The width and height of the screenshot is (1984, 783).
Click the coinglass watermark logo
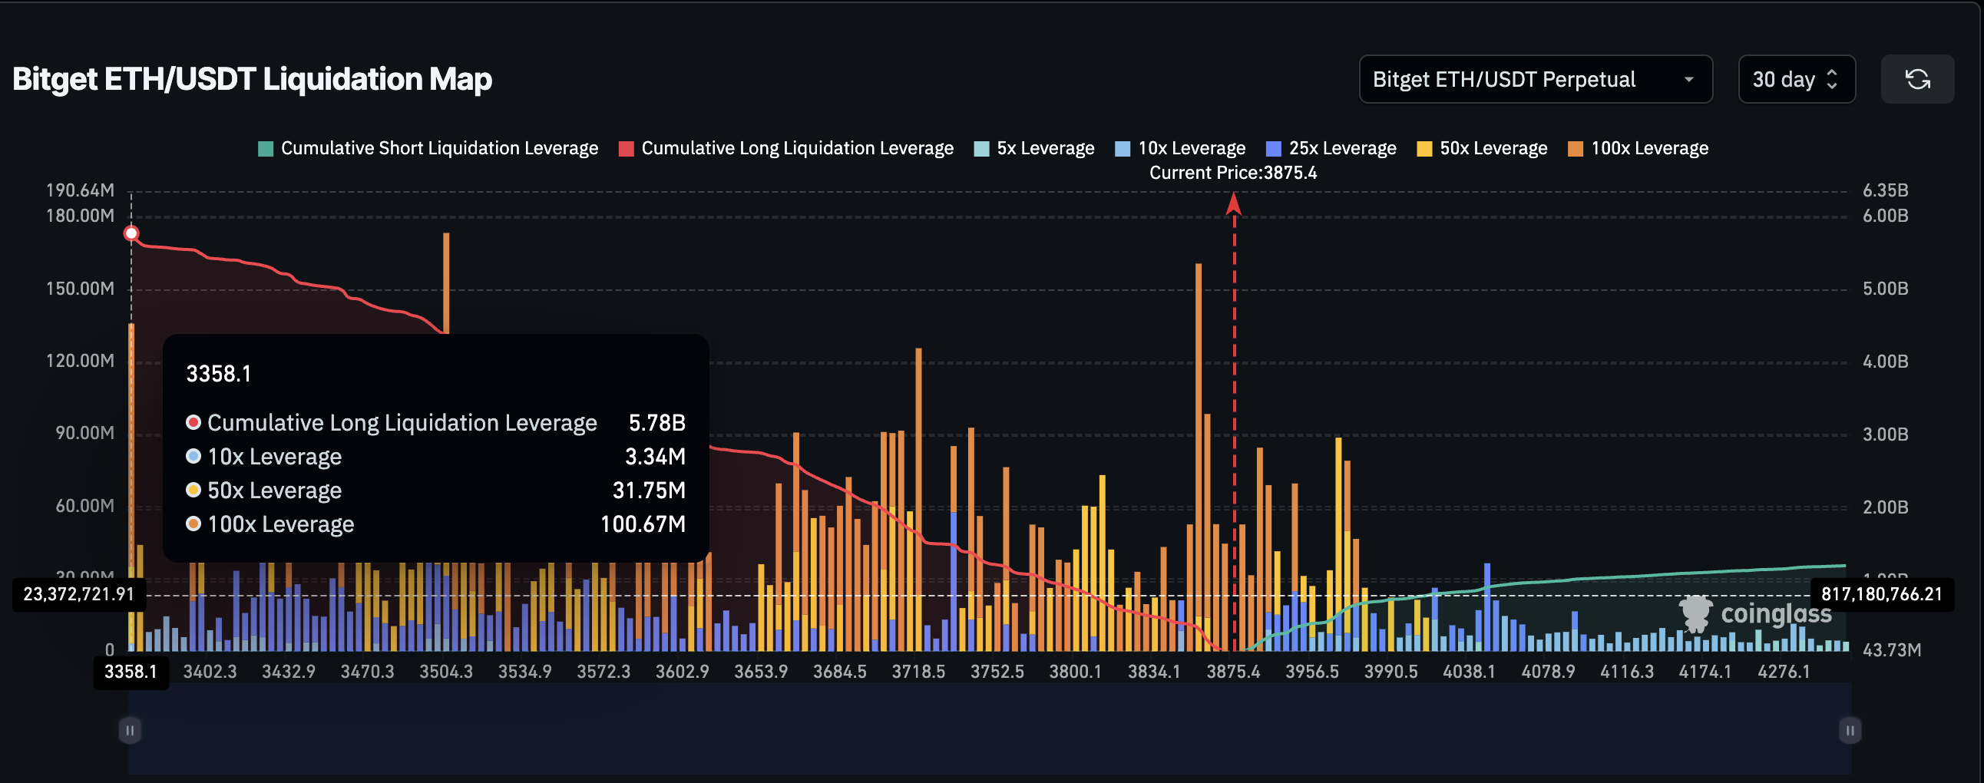1755,613
